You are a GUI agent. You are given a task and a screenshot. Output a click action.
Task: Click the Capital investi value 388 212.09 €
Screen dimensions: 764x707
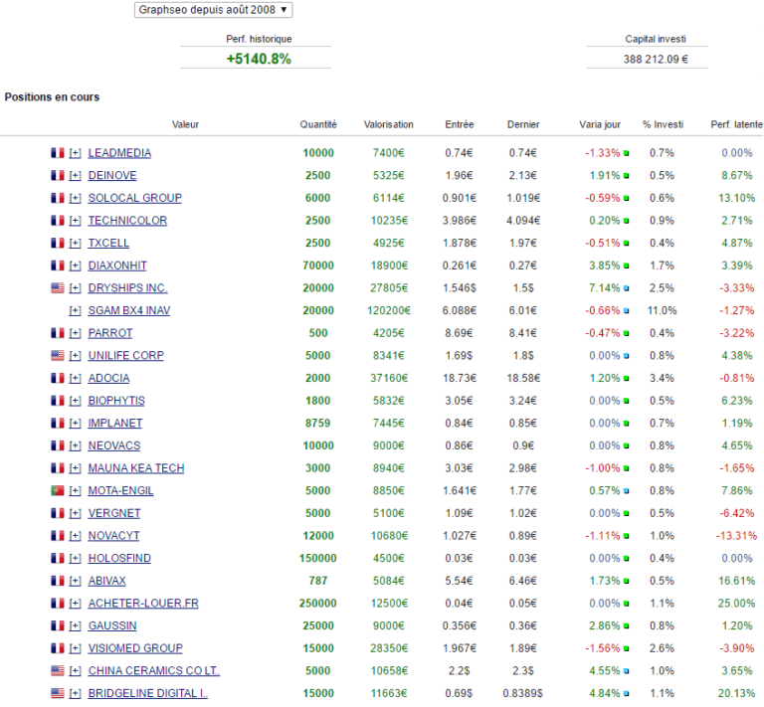click(647, 60)
